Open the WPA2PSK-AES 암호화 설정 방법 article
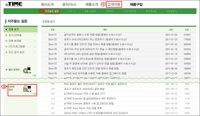The image size is (200, 116). (92, 54)
